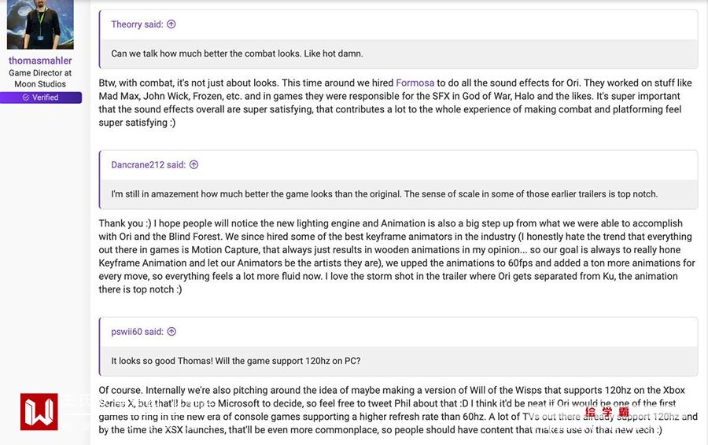The width and height of the screenshot is (708, 445).
Task: Click the up-arrow icon beside Theorry said
Action: click(171, 24)
